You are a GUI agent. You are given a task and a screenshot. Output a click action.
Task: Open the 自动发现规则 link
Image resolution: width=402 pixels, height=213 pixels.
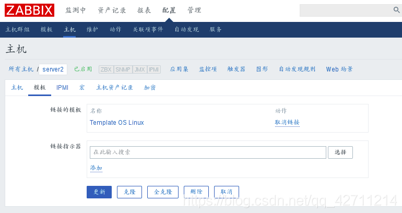pyautogui.click(x=297, y=69)
